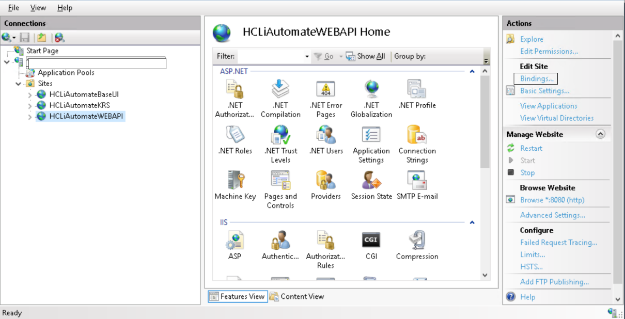Open the .NET Authorization Rules feature icon
Viewport: 625px width, 319px height.
(235, 90)
